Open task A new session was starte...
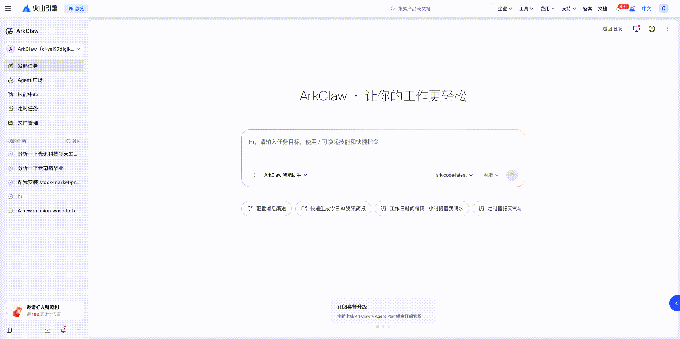Viewport: 680px width, 339px height. click(x=44, y=211)
